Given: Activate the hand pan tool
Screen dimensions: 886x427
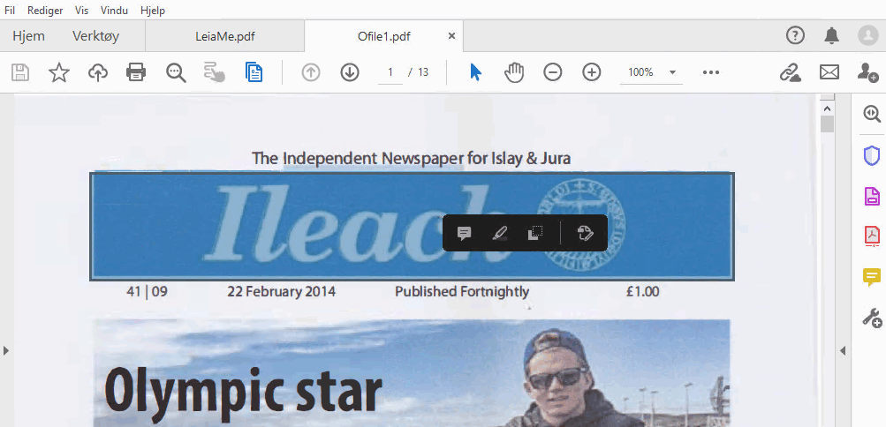Looking at the screenshot, I should coord(514,72).
